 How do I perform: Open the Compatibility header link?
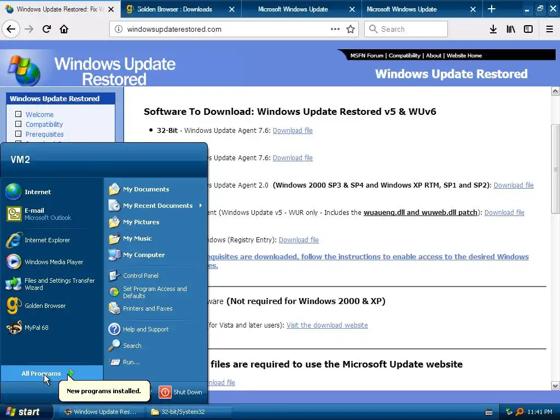click(404, 55)
